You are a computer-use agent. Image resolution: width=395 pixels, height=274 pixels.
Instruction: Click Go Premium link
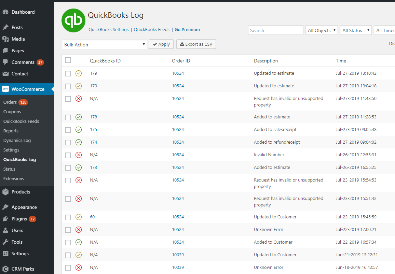pos(187,29)
